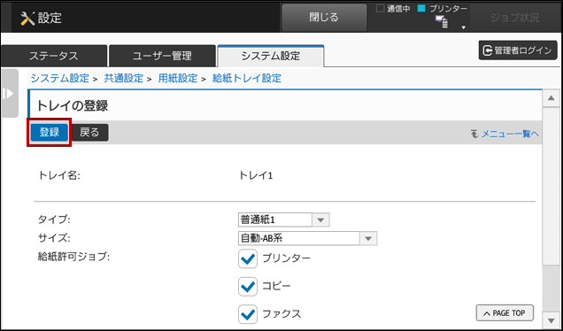This screenshot has height=331, width=563.
Task: Toggle the プリンター checkbox
Action: point(248,258)
